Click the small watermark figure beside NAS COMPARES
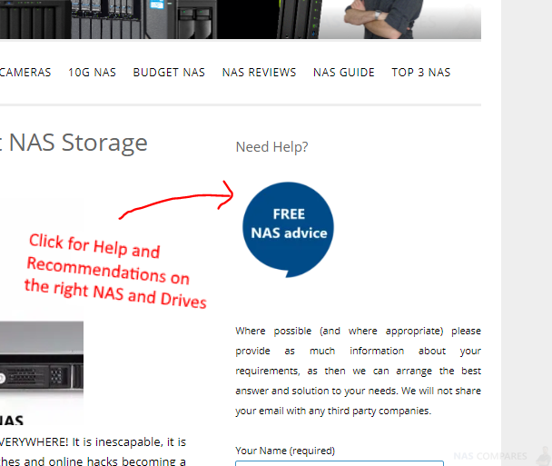Viewport: 552px width, 466px height. tap(544, 456)
